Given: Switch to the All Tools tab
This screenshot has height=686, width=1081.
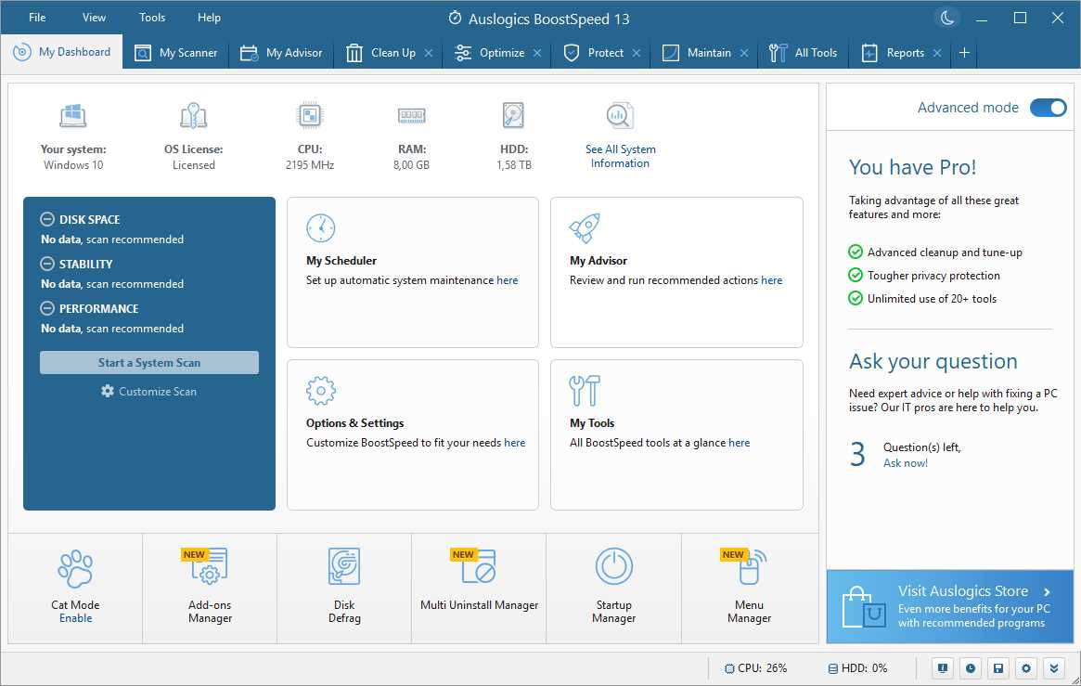Looking at the screenshot, I should click(804, 52).
